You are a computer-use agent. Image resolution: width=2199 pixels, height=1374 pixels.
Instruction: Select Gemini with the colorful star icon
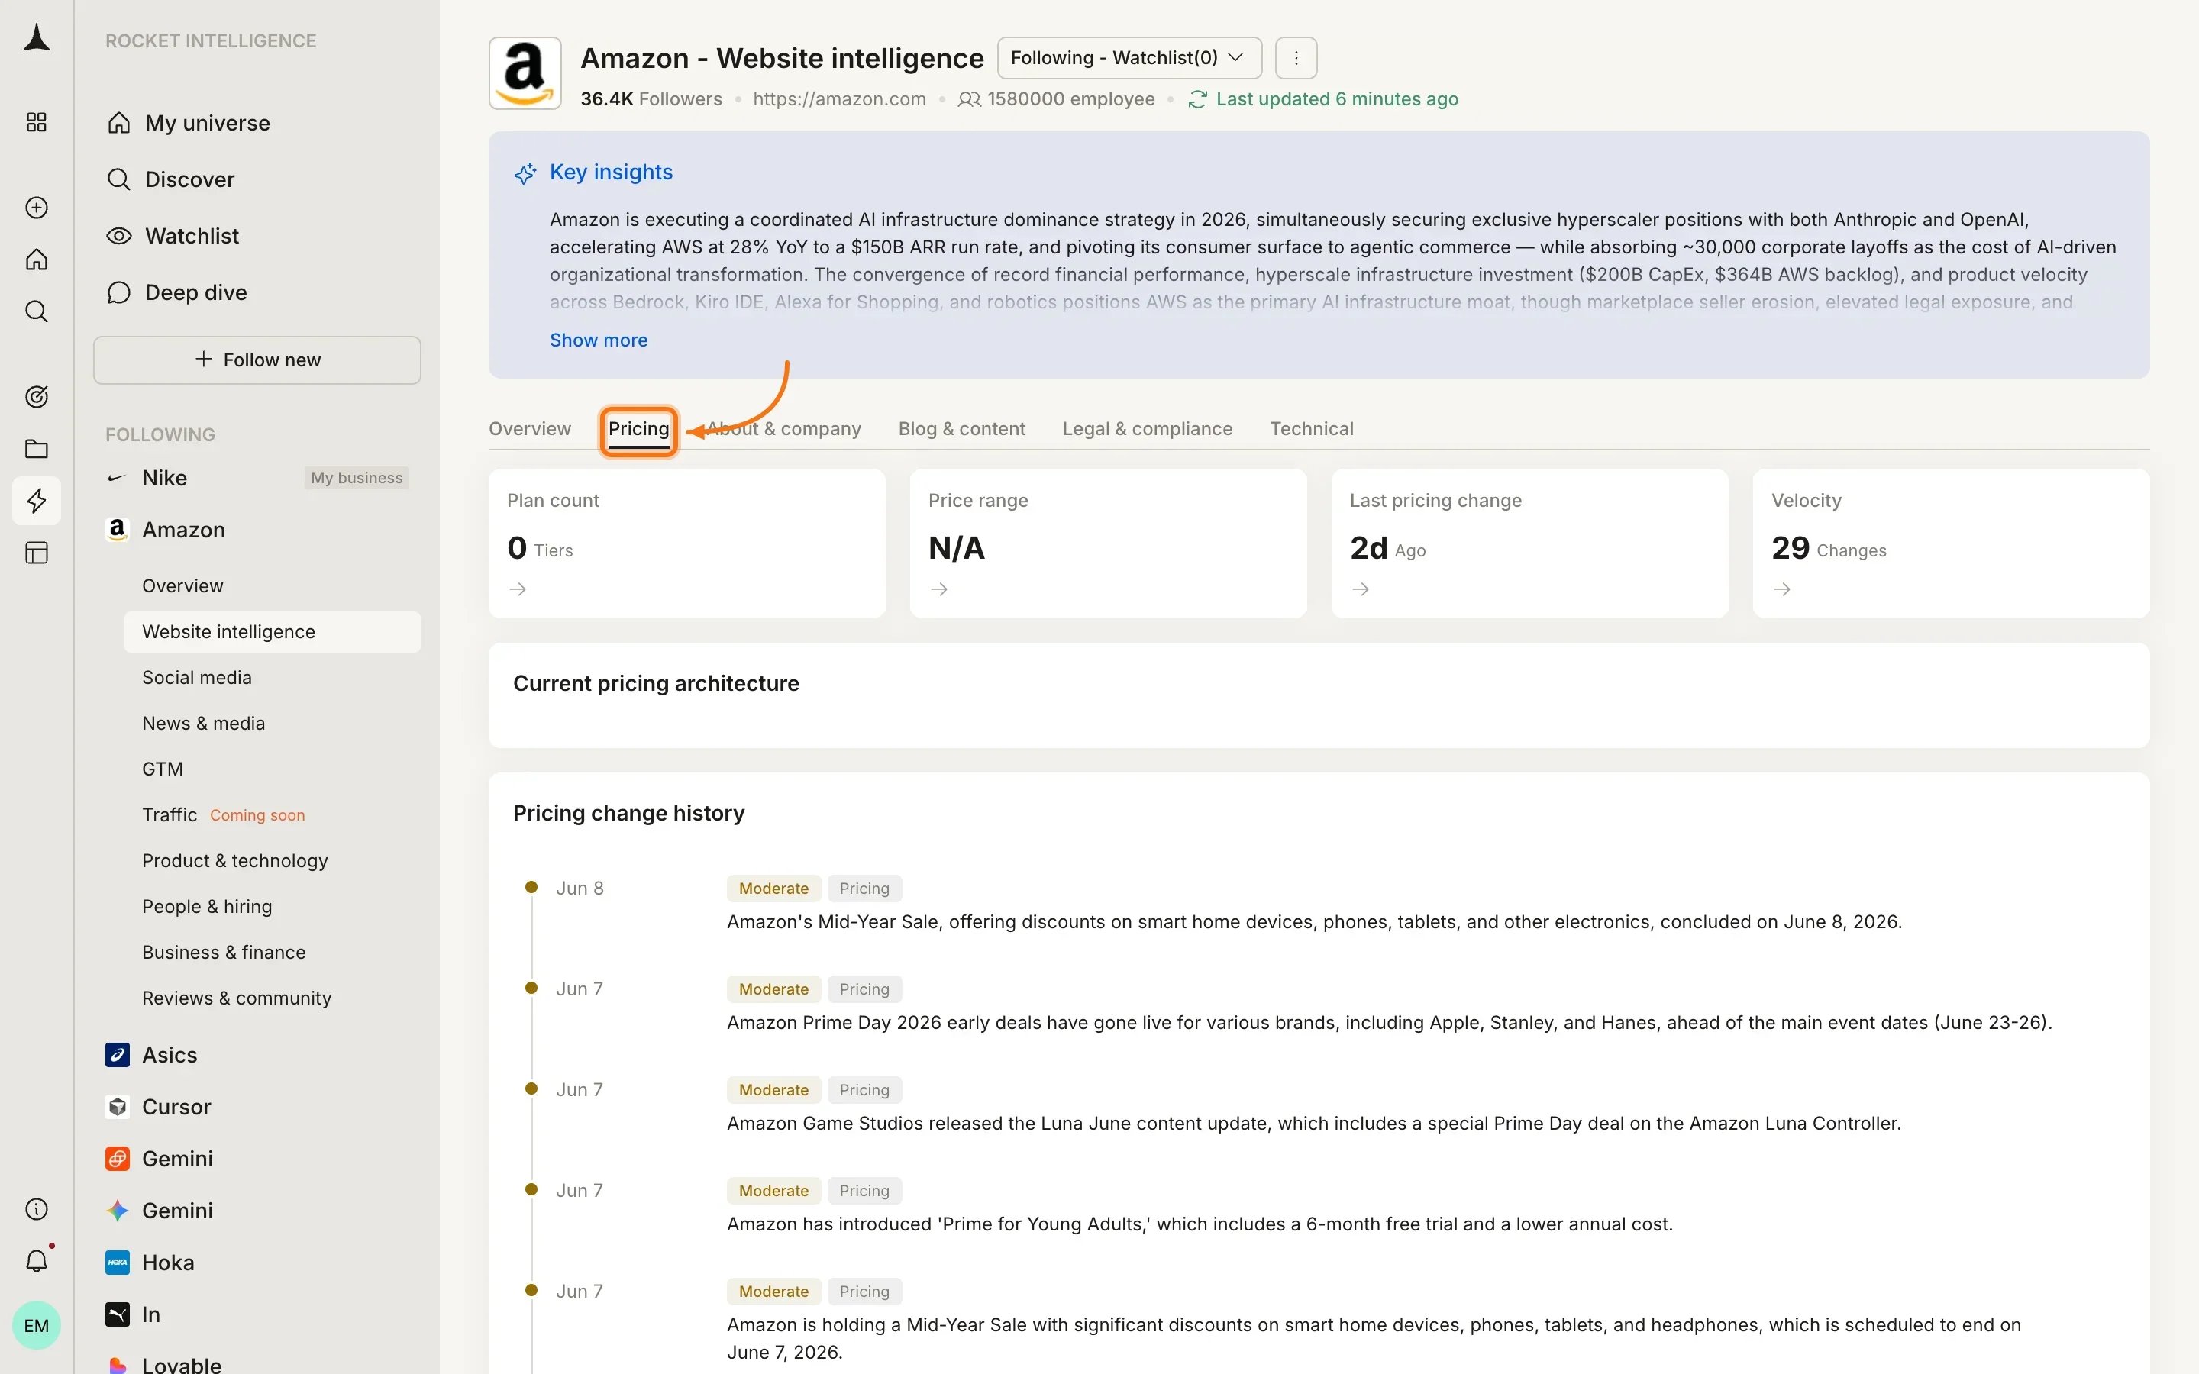(x=178, y=1211)
